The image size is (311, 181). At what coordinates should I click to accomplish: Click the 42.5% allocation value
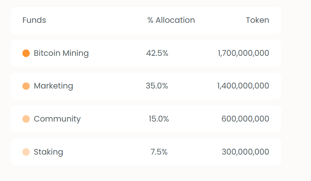click(157, 53)
